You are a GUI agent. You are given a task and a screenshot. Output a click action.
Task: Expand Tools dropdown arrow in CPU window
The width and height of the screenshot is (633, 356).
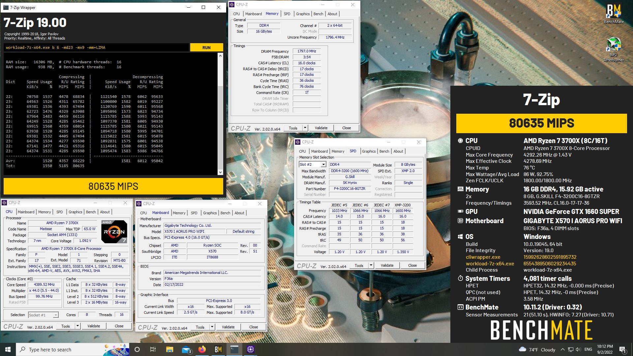tap(77, 326)
